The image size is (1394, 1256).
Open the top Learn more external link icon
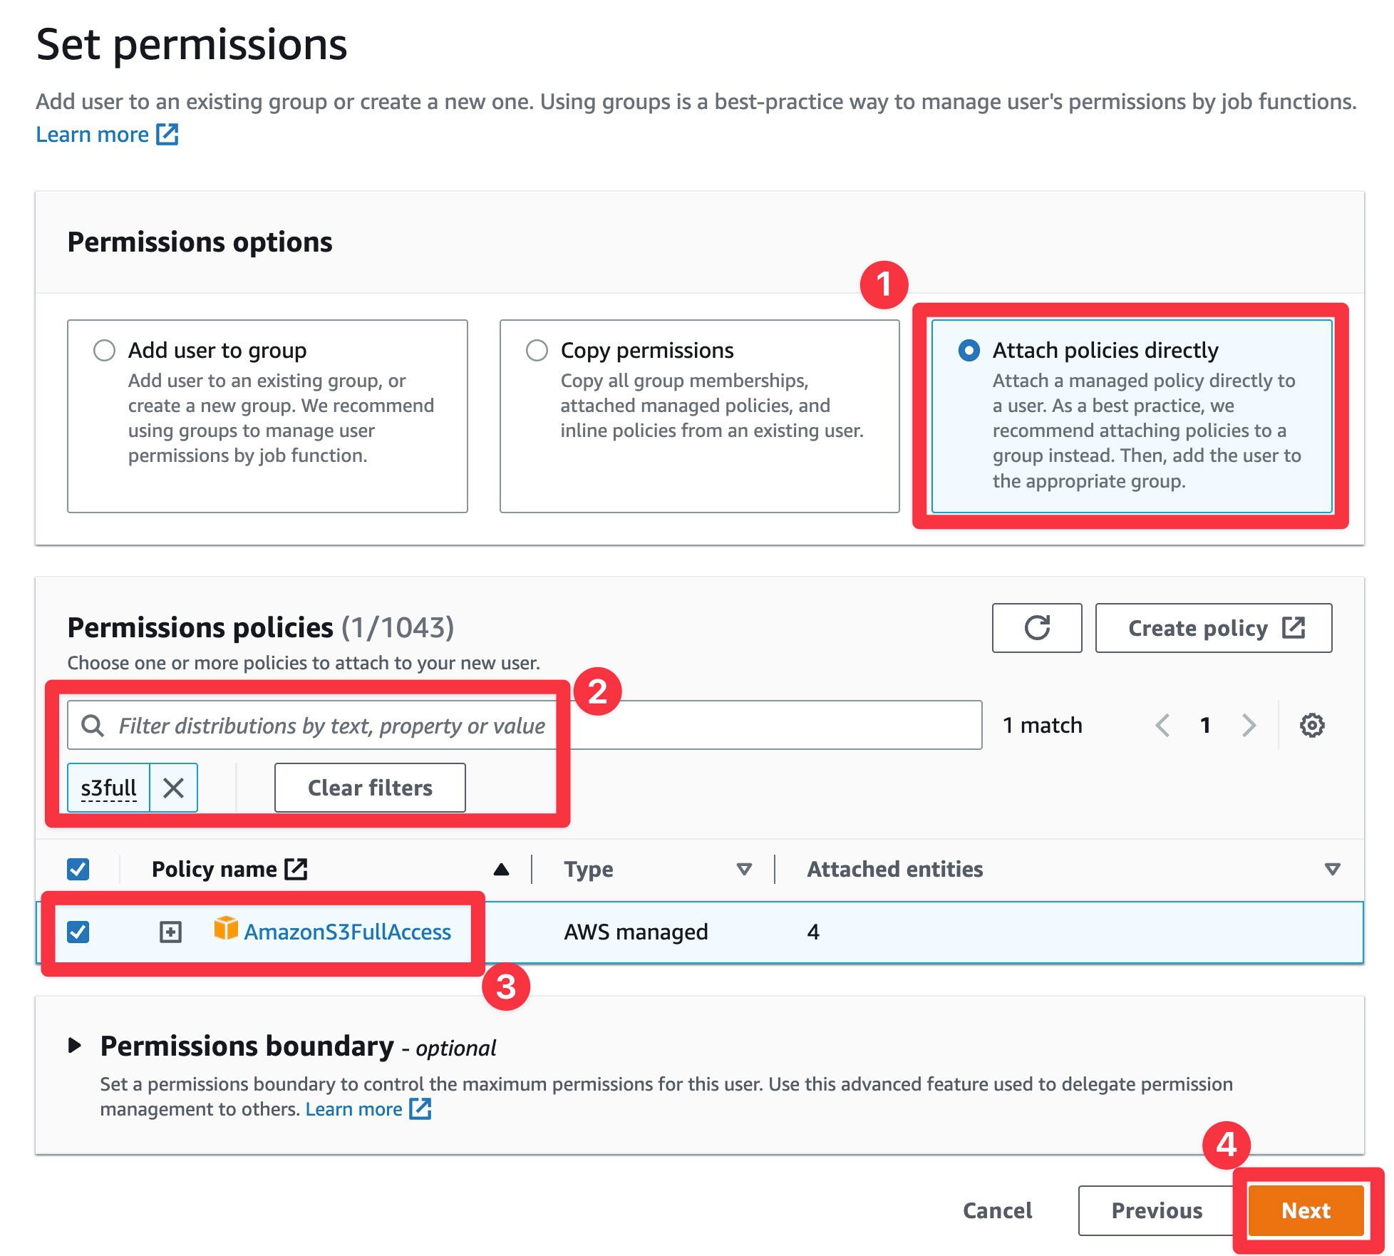pos(166,134)
